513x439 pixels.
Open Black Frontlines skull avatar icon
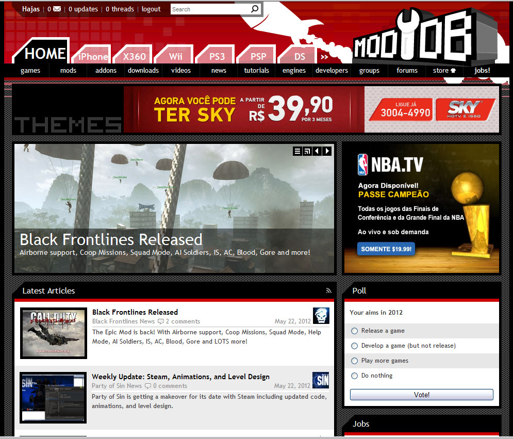(x=321, y=316)
